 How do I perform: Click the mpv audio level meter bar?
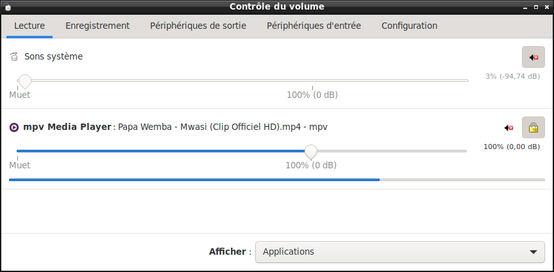tap(277, 180)
